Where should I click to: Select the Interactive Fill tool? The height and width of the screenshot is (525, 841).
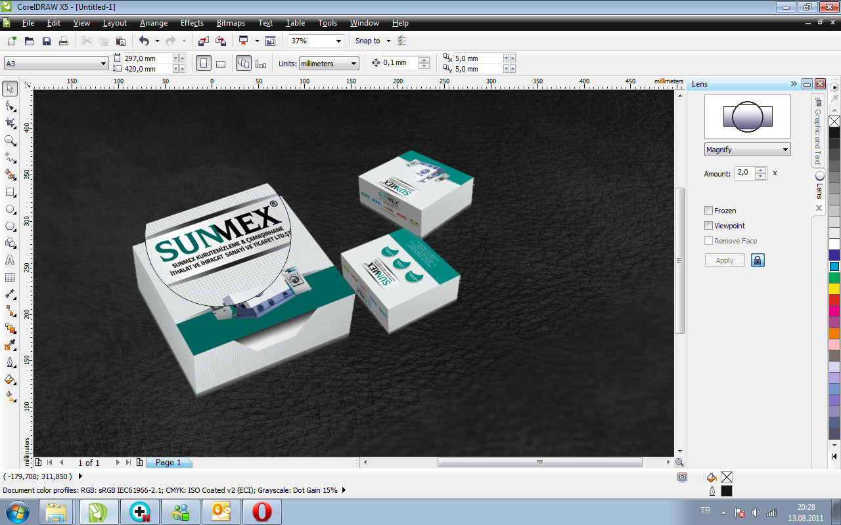pos(10,396)
